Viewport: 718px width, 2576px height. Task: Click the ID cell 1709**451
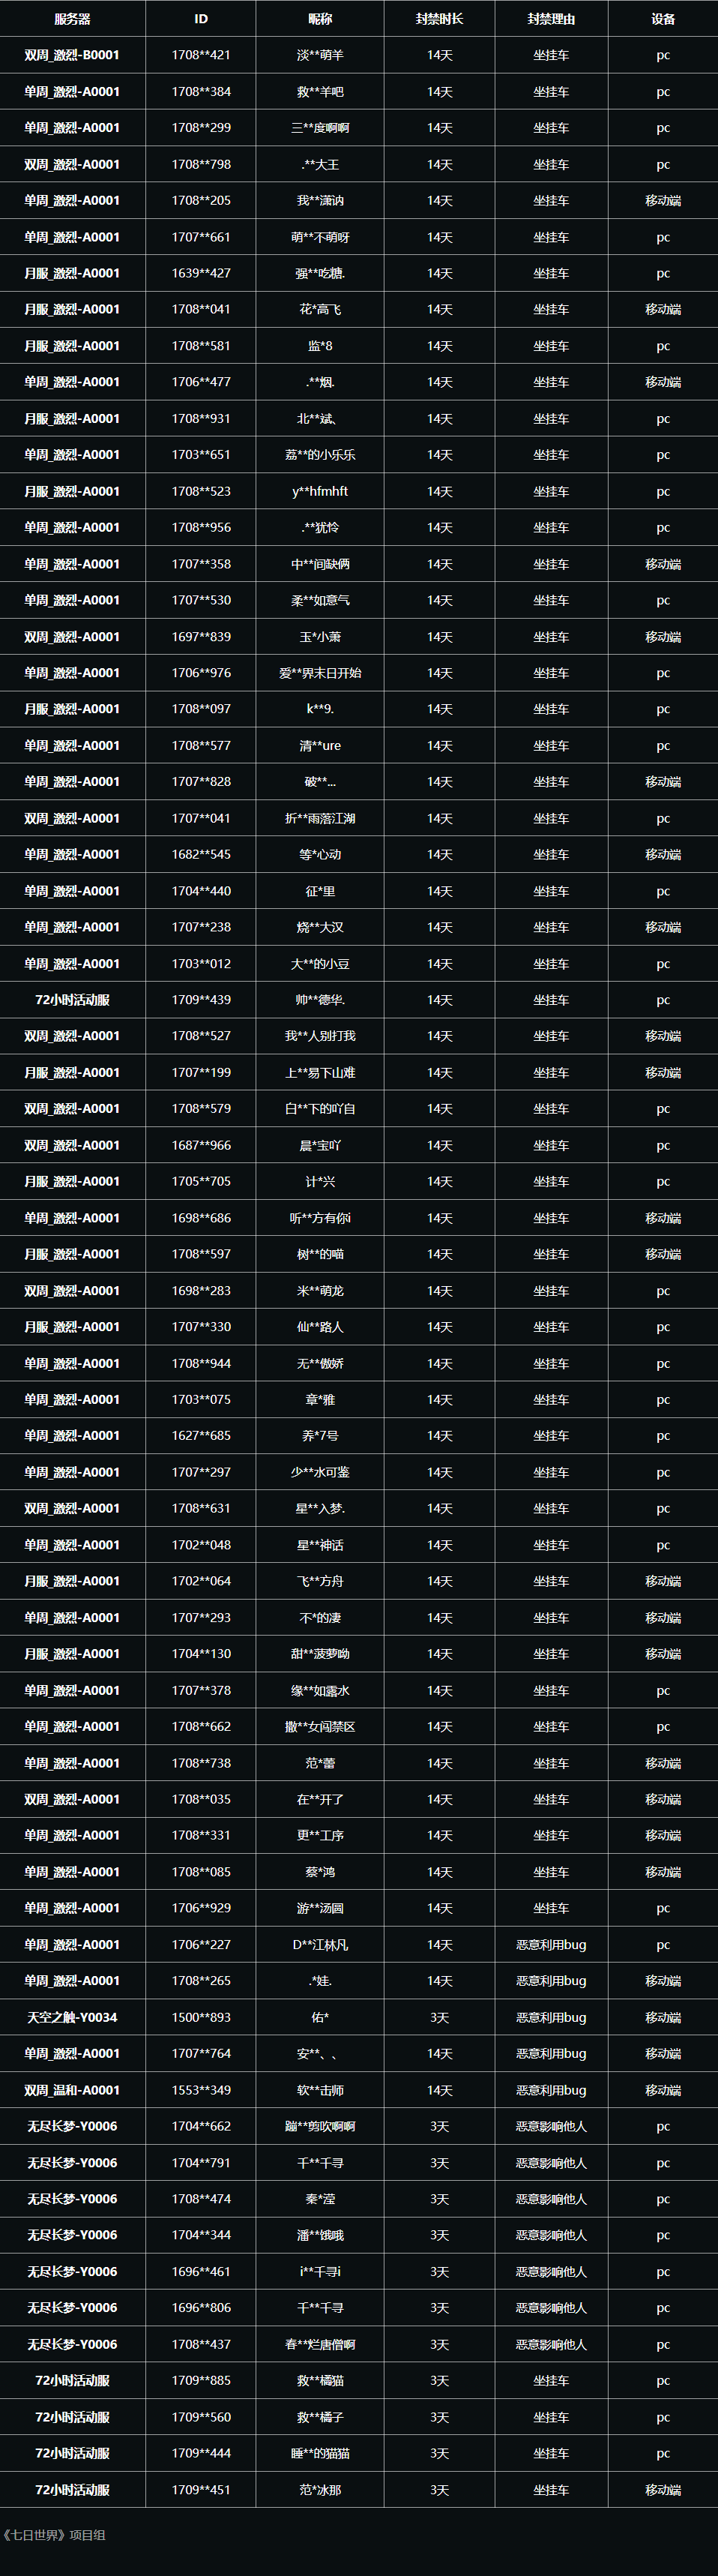pos(201,2489)
